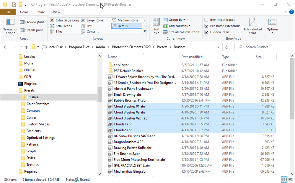Click the Properties quick access icon

(x=14, y=4)
